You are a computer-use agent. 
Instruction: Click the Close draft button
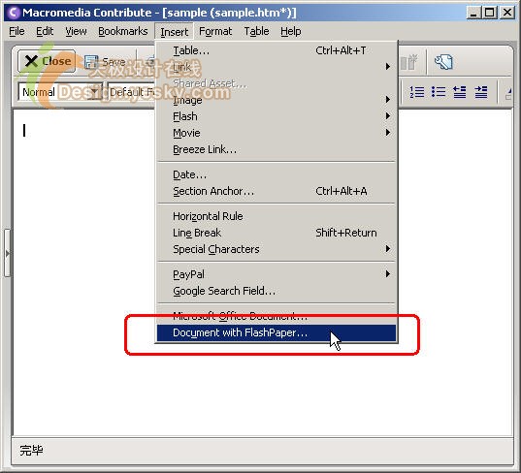(x=47, y=61)
